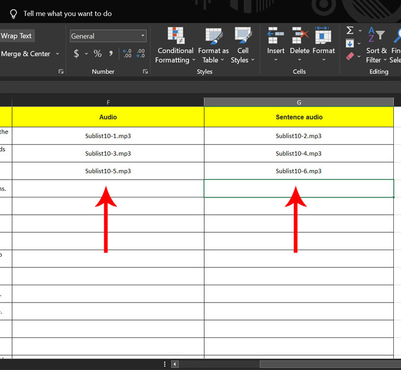Click the Tell me lightbulb icon

pos(13,14)
